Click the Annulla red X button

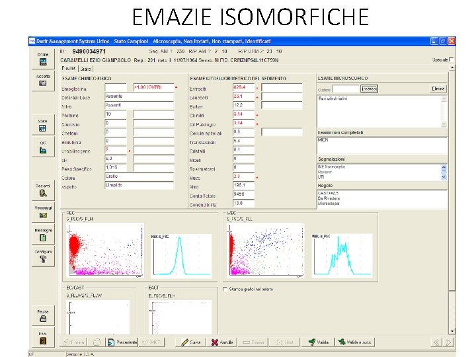tap(222, 342)
